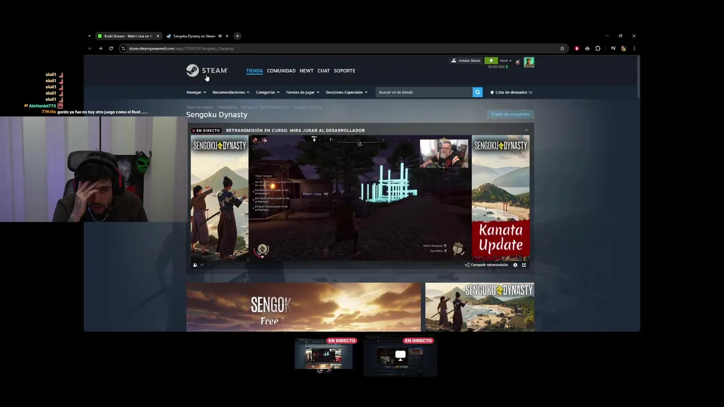Open the Chrome profile avatar
724x407 pixels.
[x=623, y=49]
